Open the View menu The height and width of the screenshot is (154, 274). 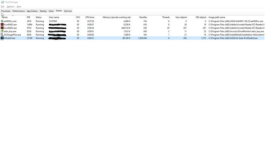point(19,7)
